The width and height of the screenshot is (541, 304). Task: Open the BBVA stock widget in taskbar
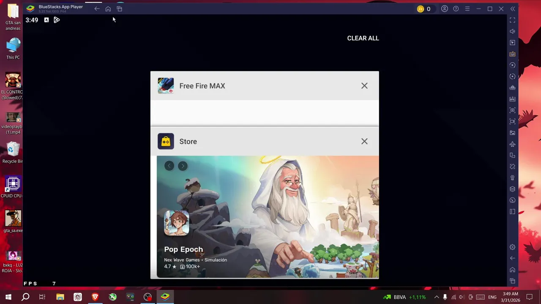(404, 297)
